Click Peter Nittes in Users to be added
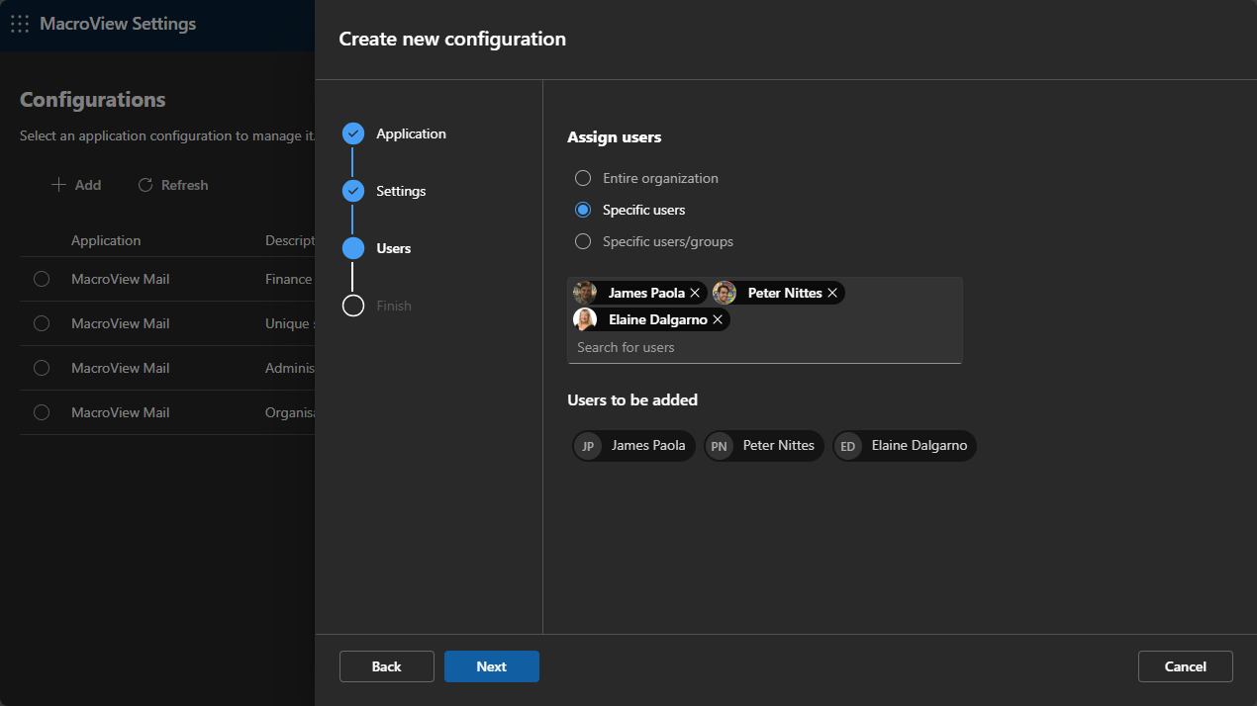The image size is (1257, 706). (779, 446)
